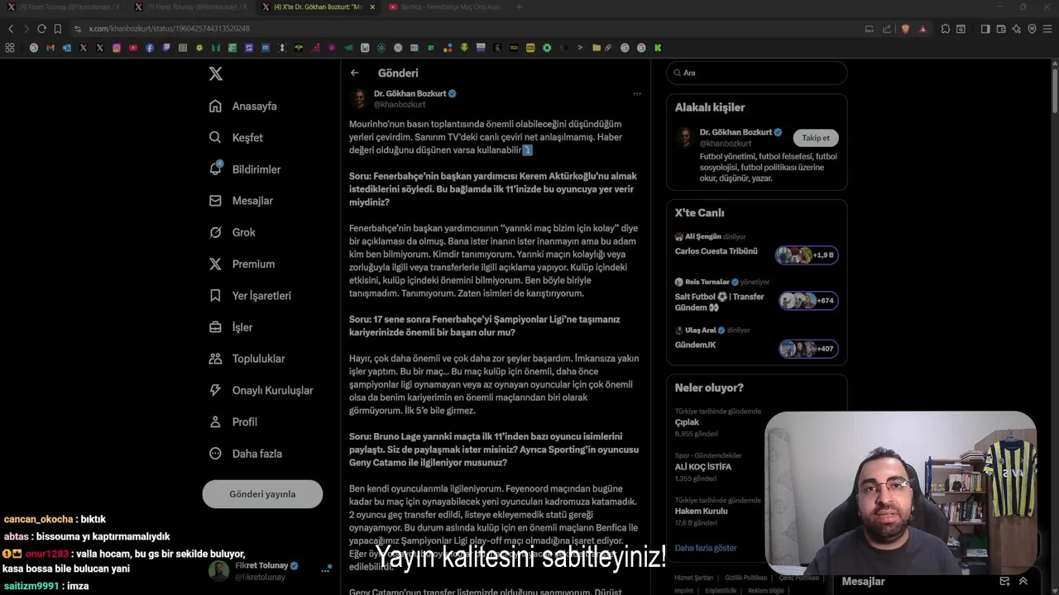Open Facebook bookmark in bookmarks bar
This screenshot has height=595, width=1059.
click(150, 48)
